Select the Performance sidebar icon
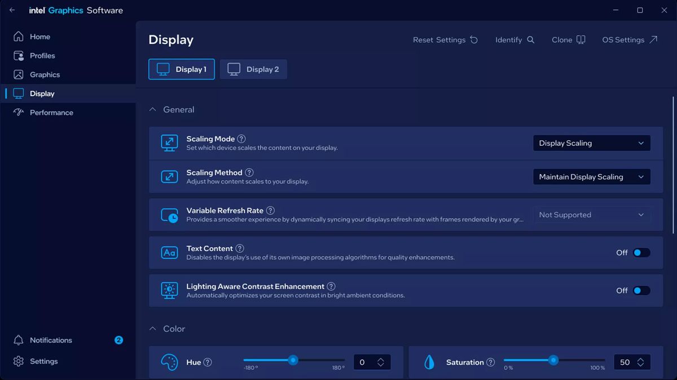This screenshot has height=380, width=677. [19, 112]
